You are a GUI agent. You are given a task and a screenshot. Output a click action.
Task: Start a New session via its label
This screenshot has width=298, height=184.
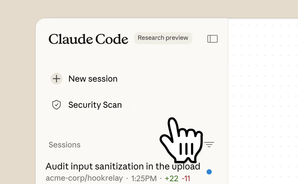93,79
